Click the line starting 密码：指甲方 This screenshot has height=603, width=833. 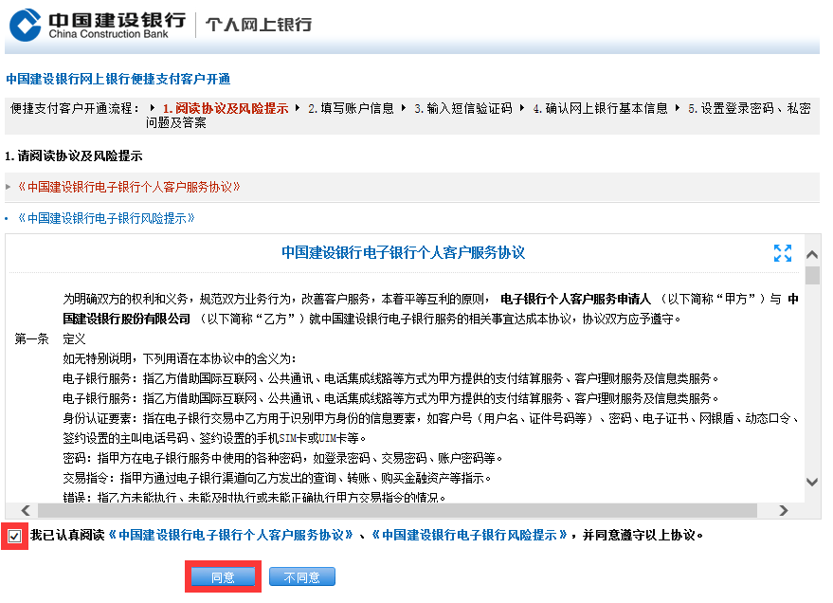tap(282, 458)
